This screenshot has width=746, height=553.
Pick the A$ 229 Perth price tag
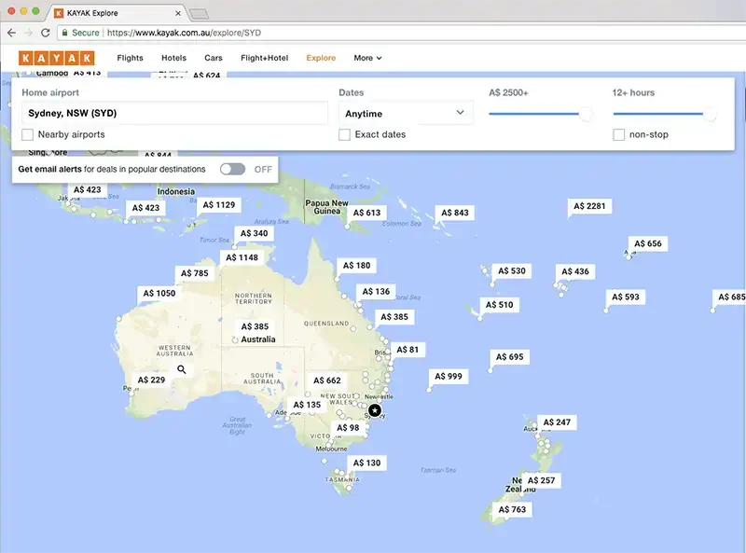pos(151,380)
